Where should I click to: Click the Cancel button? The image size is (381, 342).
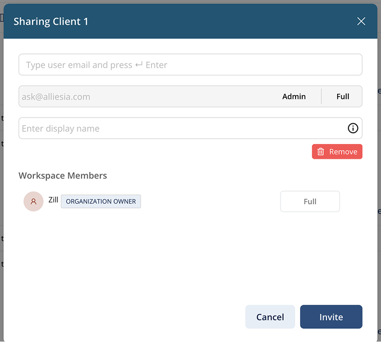[x=270, y=317]
